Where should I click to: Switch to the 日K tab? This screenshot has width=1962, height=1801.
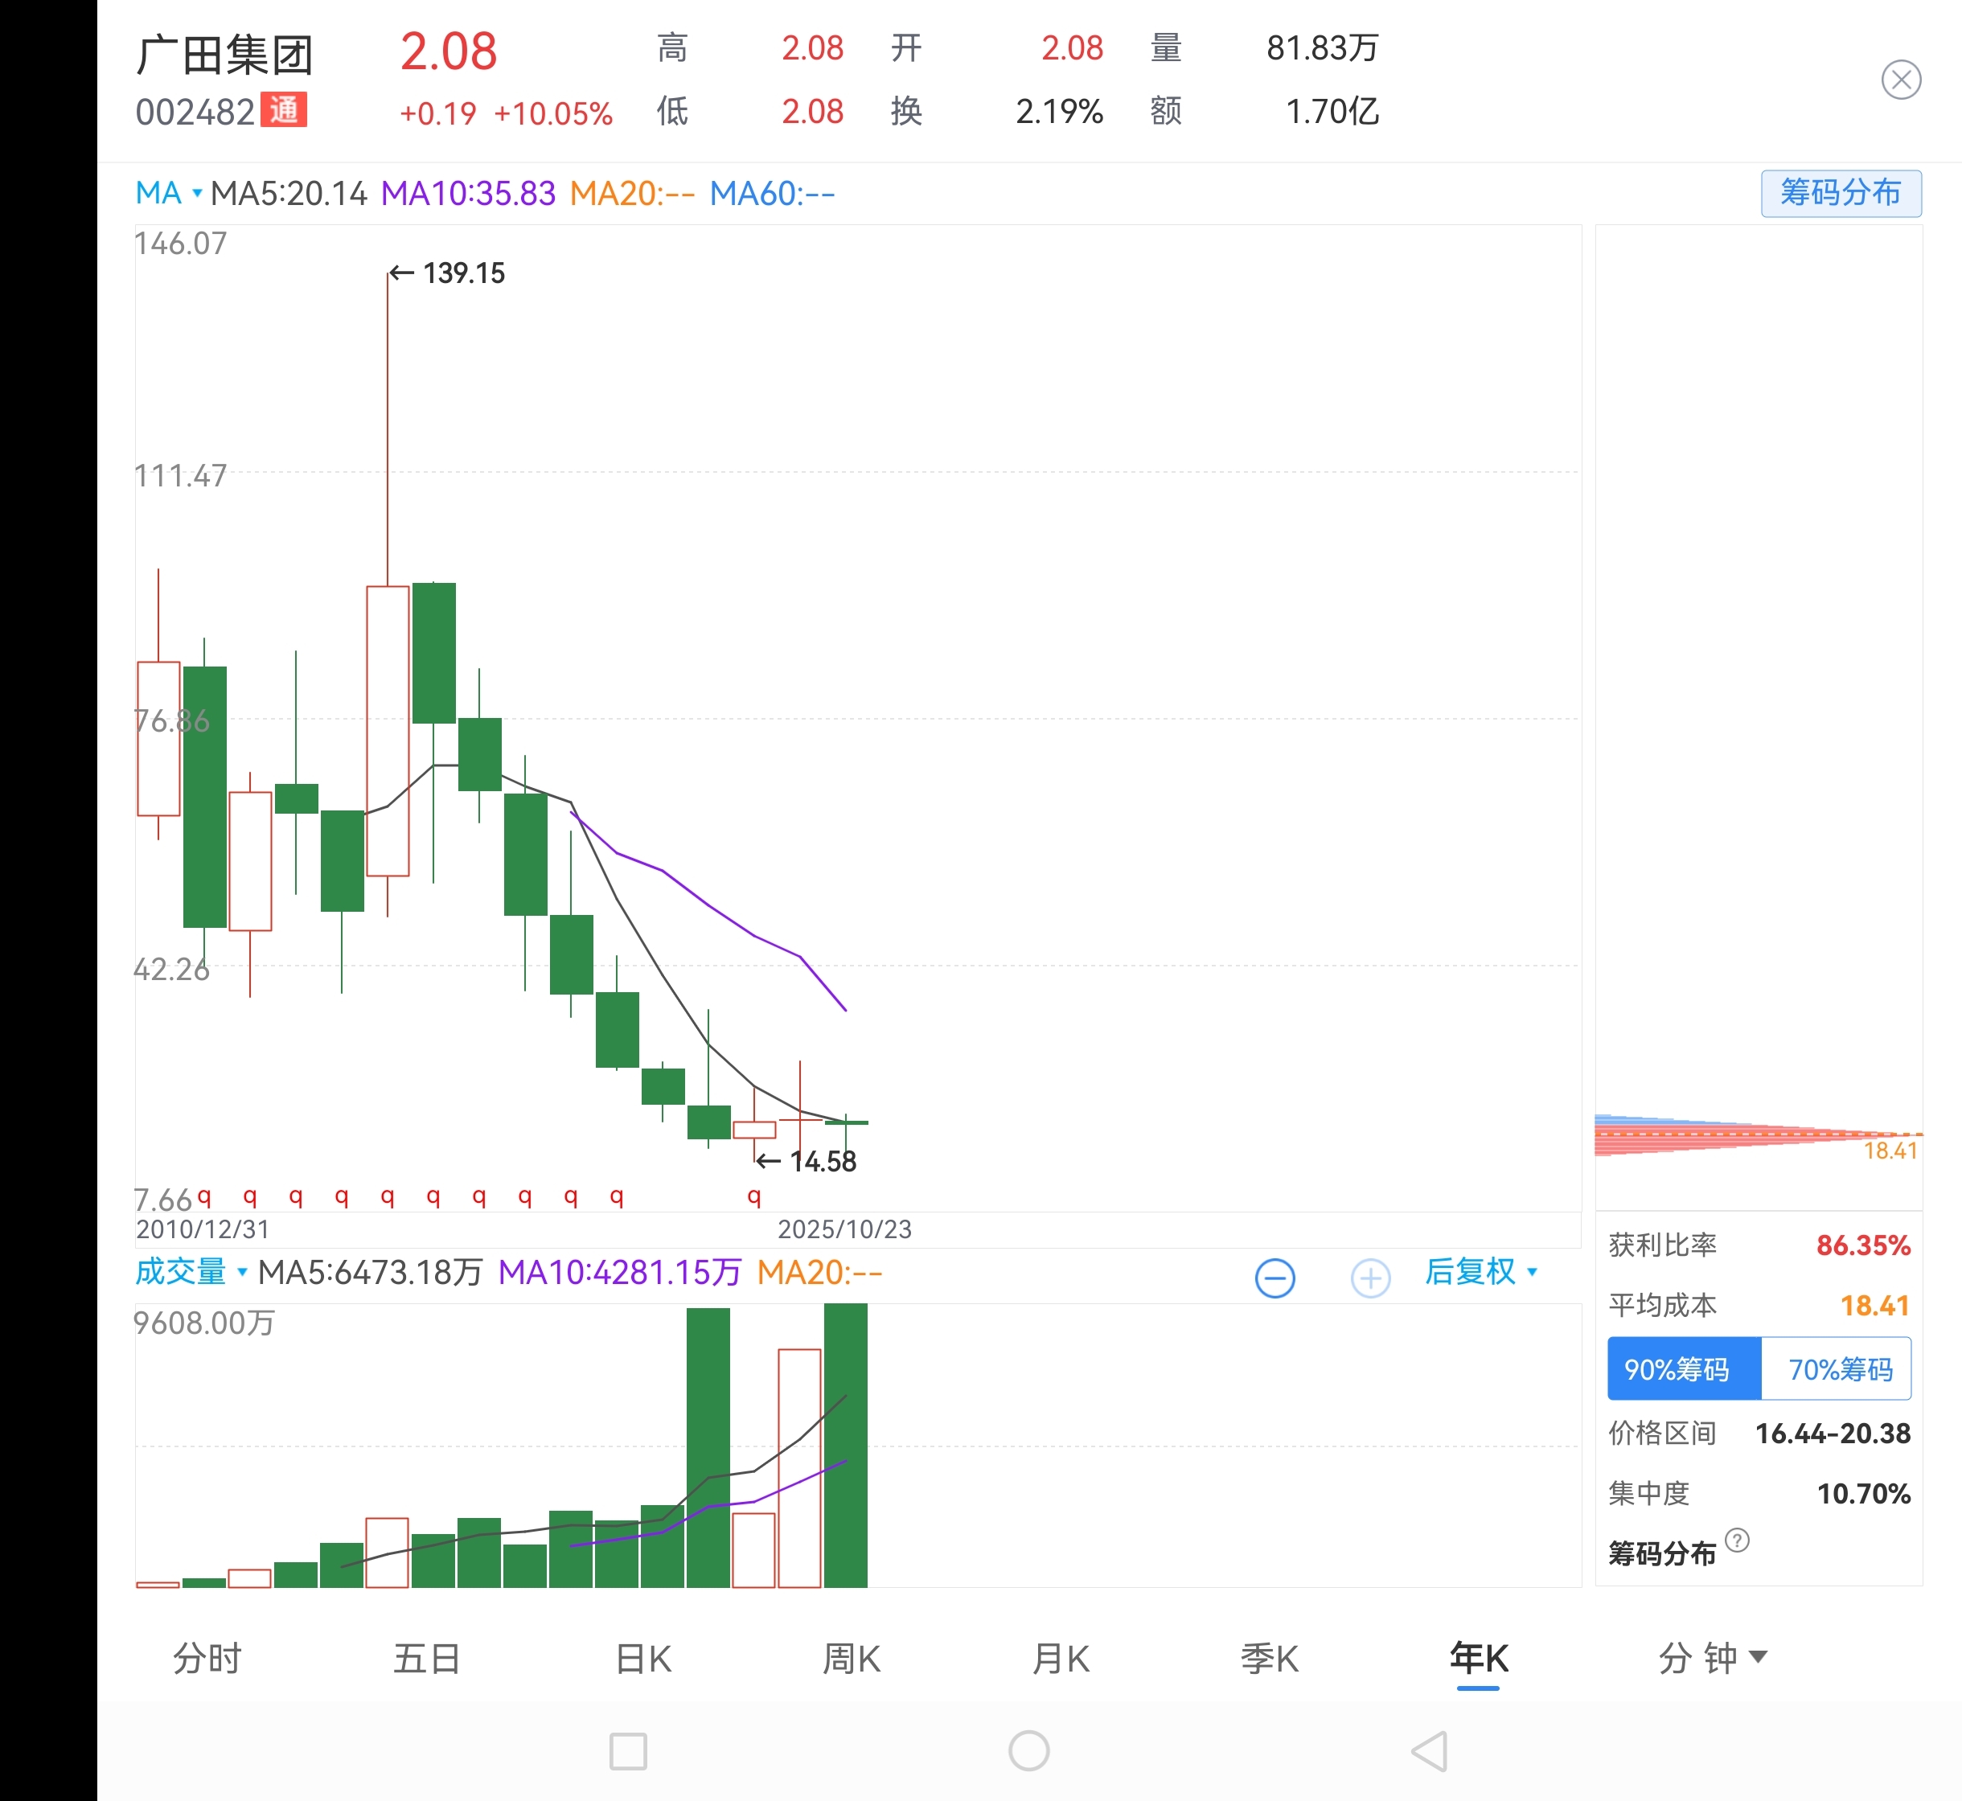[643, 1658]
